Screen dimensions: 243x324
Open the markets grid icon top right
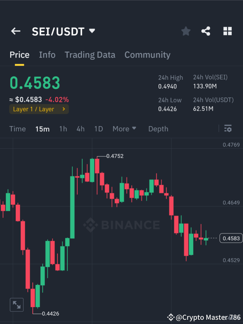pos(227,31)
